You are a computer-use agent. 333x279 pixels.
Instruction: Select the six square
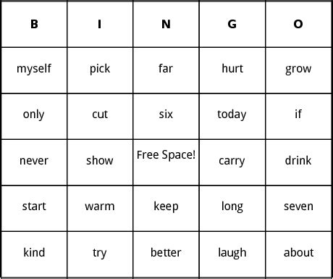click(166, 117)
